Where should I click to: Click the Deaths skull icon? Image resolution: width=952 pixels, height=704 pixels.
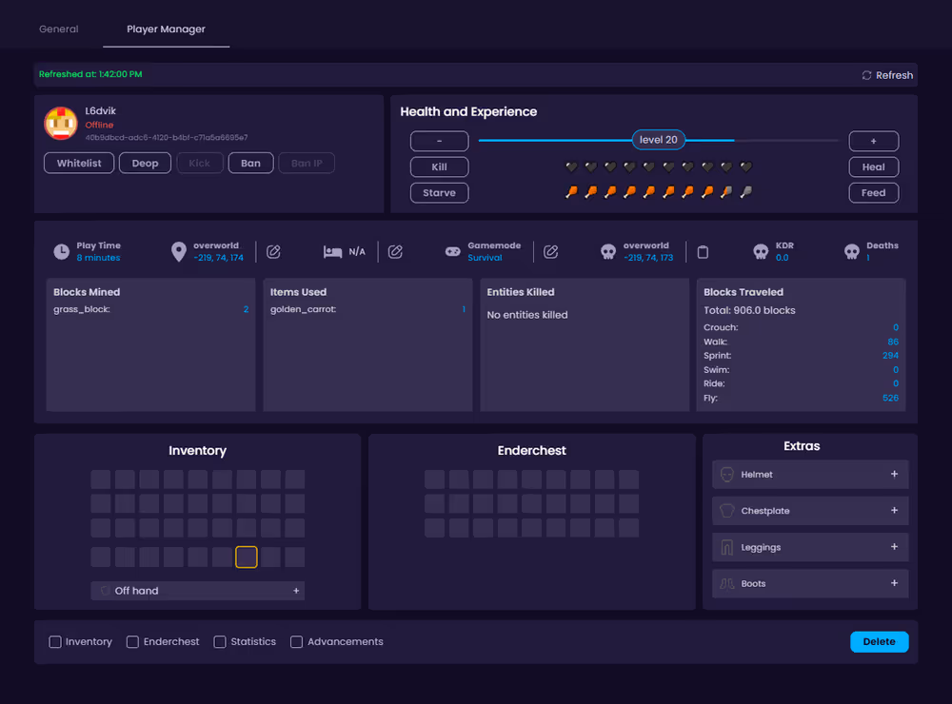(852, 252)
